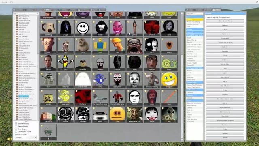Spawn the Roblox noob nextbot

(x=100, y=45)
